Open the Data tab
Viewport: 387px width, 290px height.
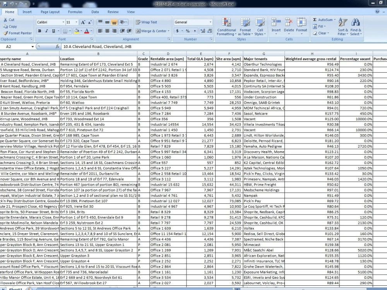(95, 12)
